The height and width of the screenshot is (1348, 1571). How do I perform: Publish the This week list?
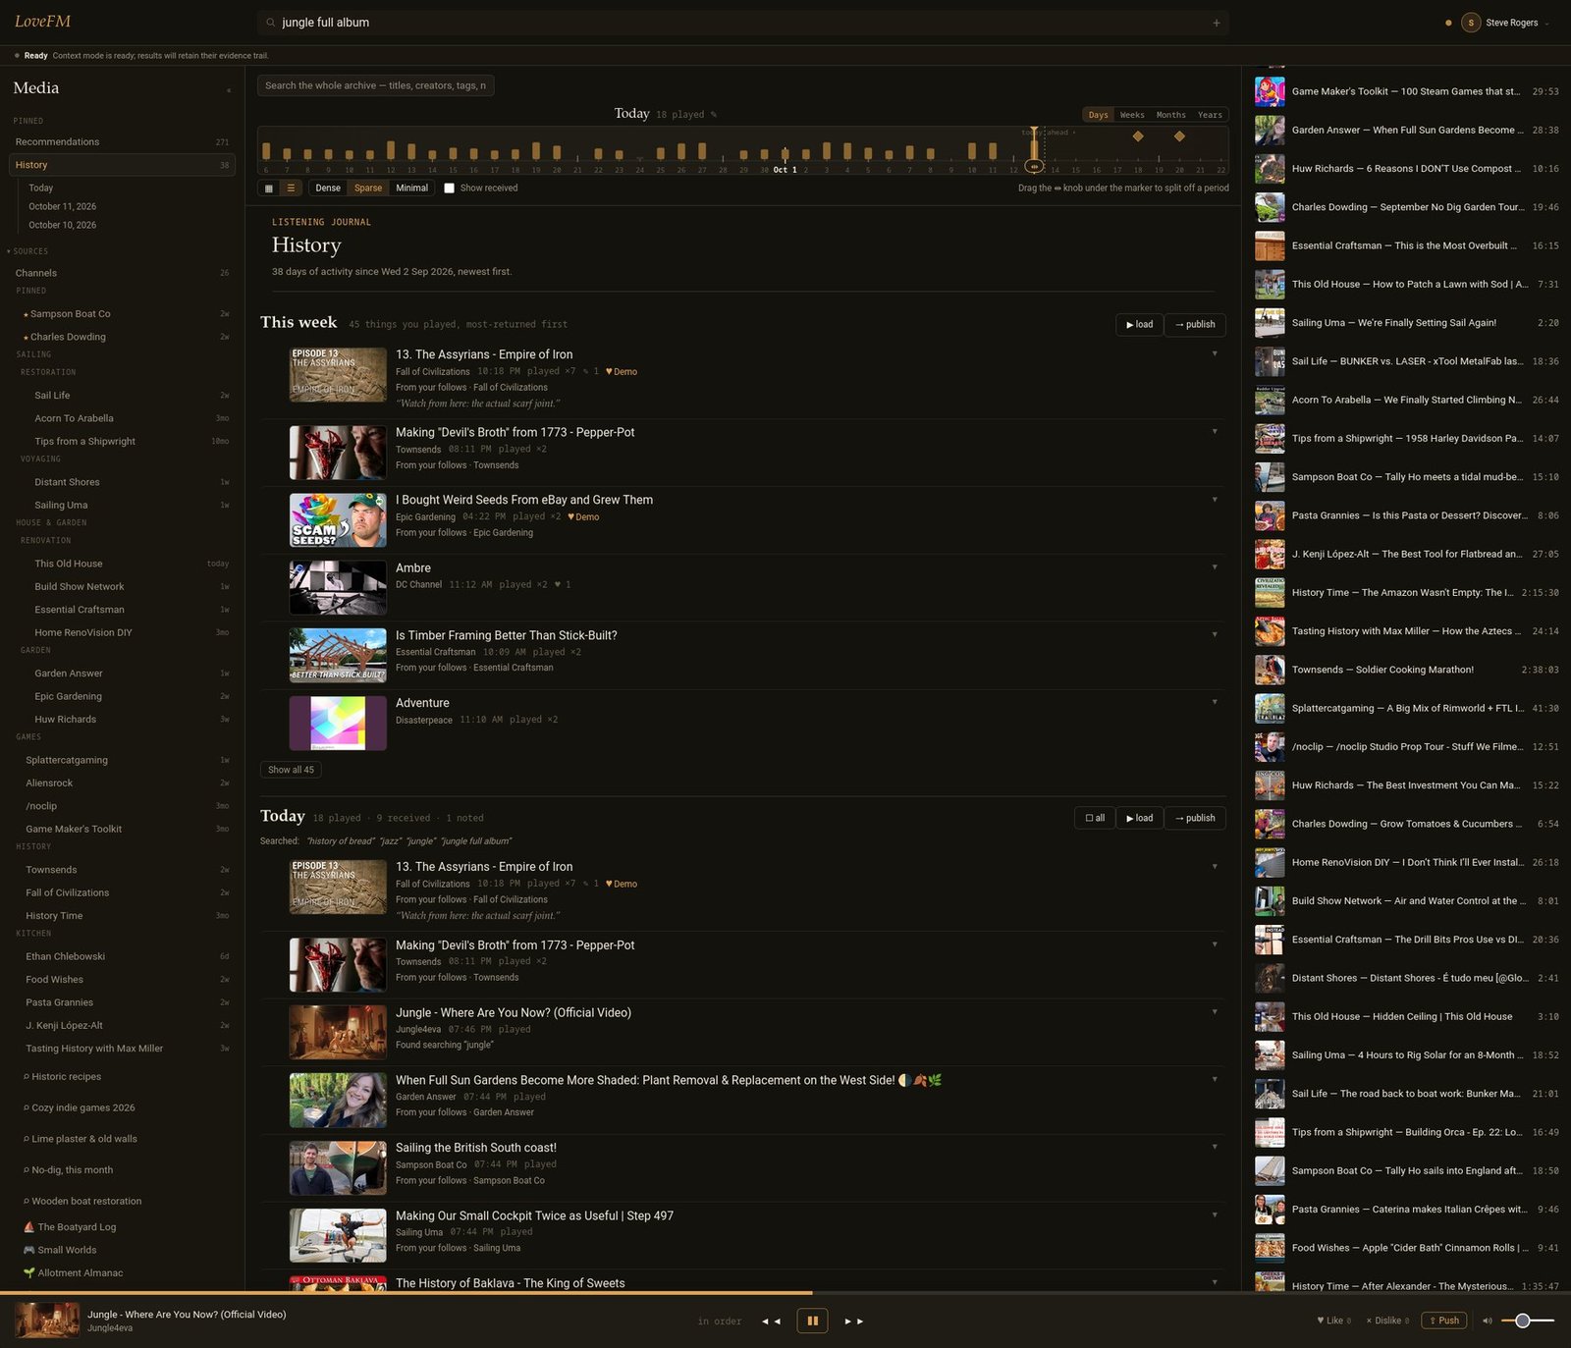(1195, 325)
